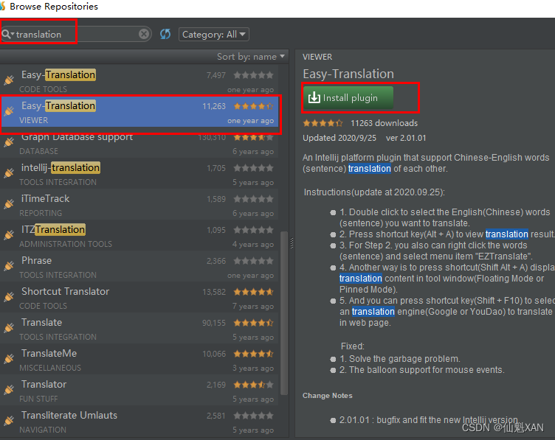
Task: Focus the translation search input field
Action: pyautogui.click(x=76, y=34)
